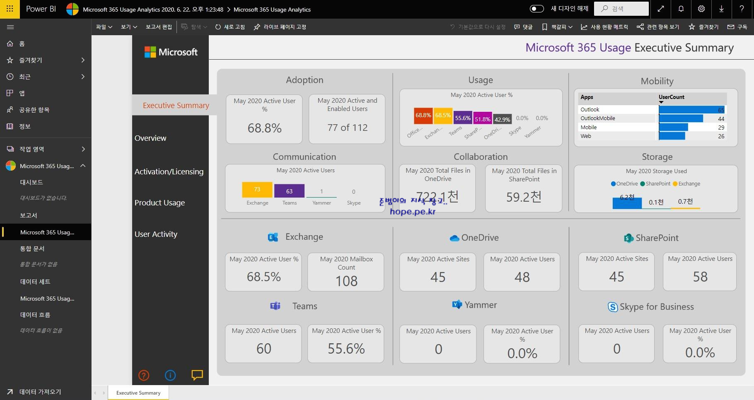Image resolution: width=754 pixels, height=400 pixels.
Task: Open the help question mark icon
Action: tap(742, 9)
